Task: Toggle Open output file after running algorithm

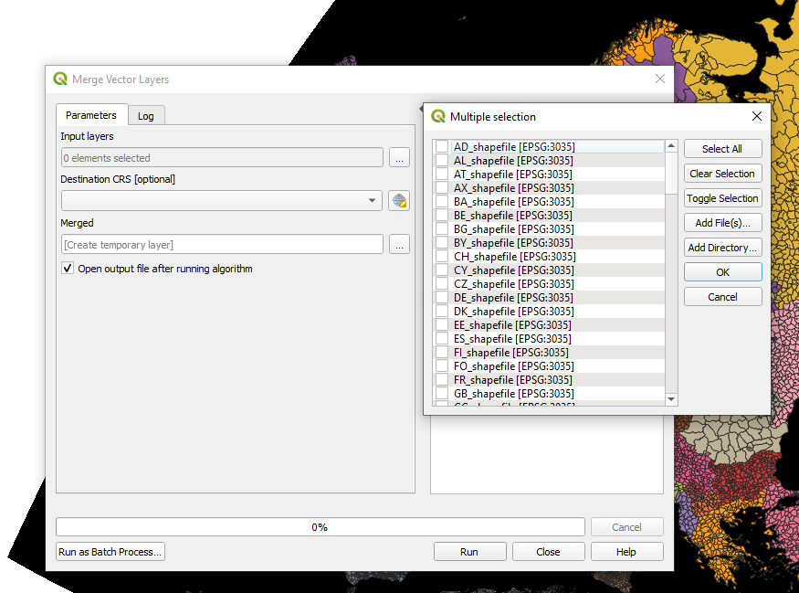Action: [x=68, y=269]
